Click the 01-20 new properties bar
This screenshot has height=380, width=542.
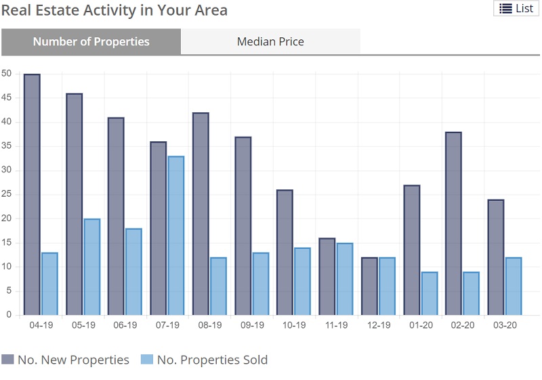(411, 250)
